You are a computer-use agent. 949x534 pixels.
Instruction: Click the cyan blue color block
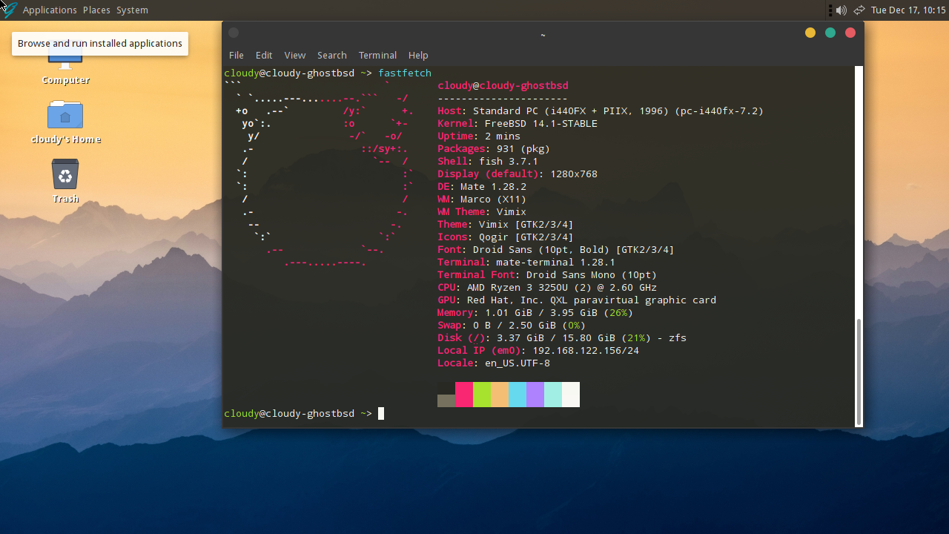518,395
